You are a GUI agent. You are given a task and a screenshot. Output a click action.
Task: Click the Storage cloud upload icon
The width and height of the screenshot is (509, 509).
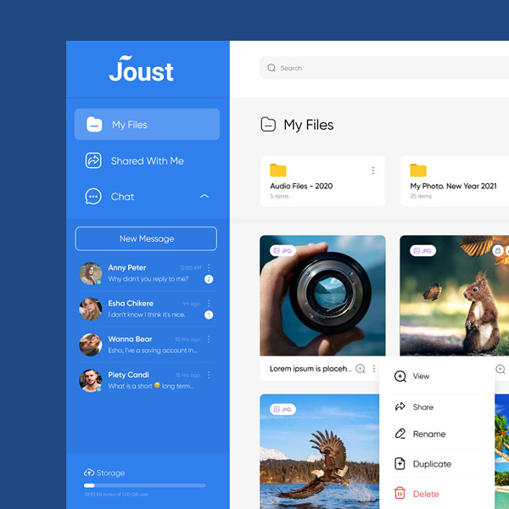tap(89, 473)
